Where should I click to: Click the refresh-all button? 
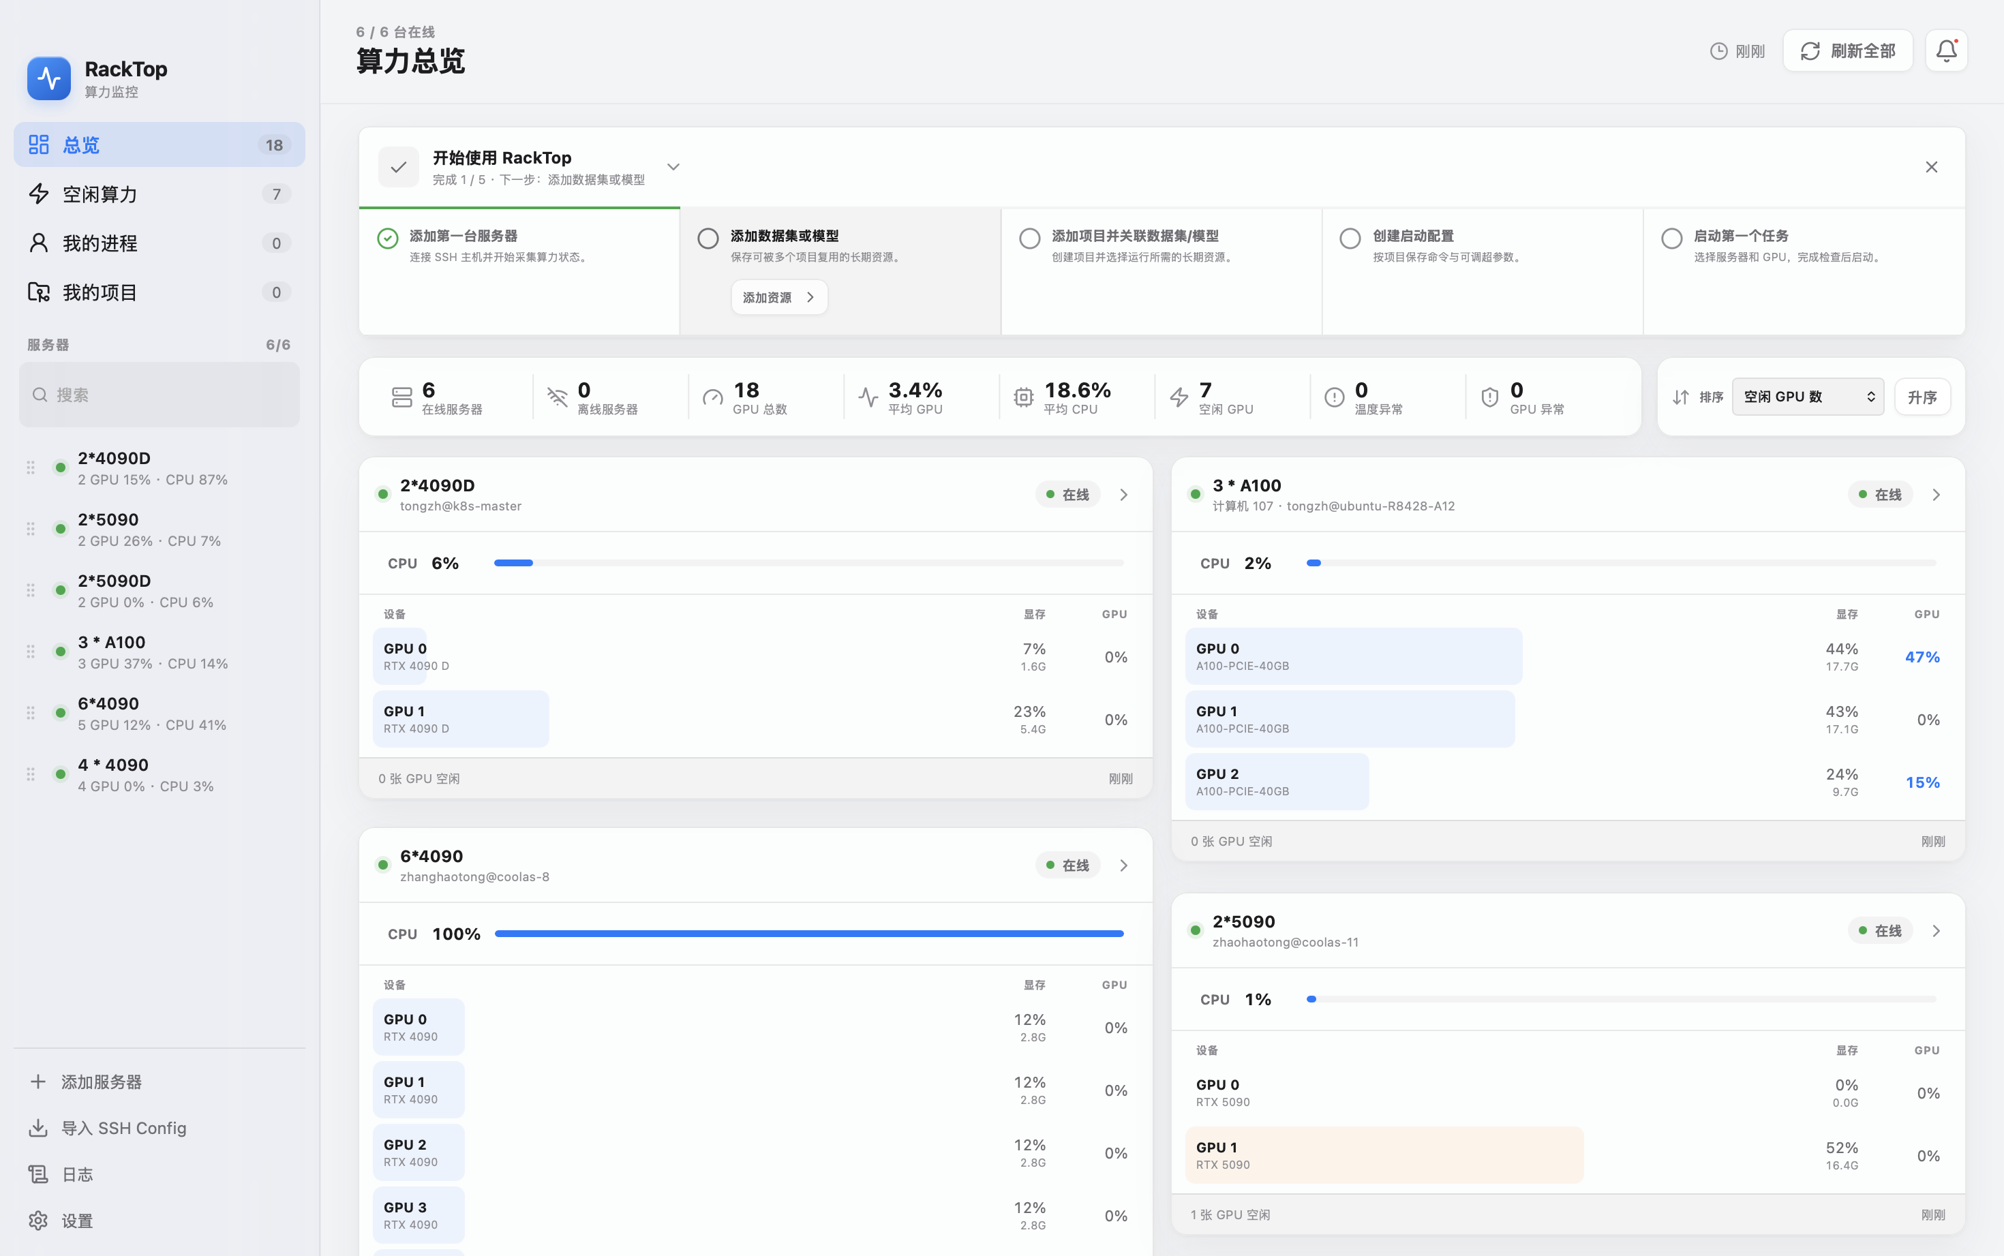(1848, 50)
